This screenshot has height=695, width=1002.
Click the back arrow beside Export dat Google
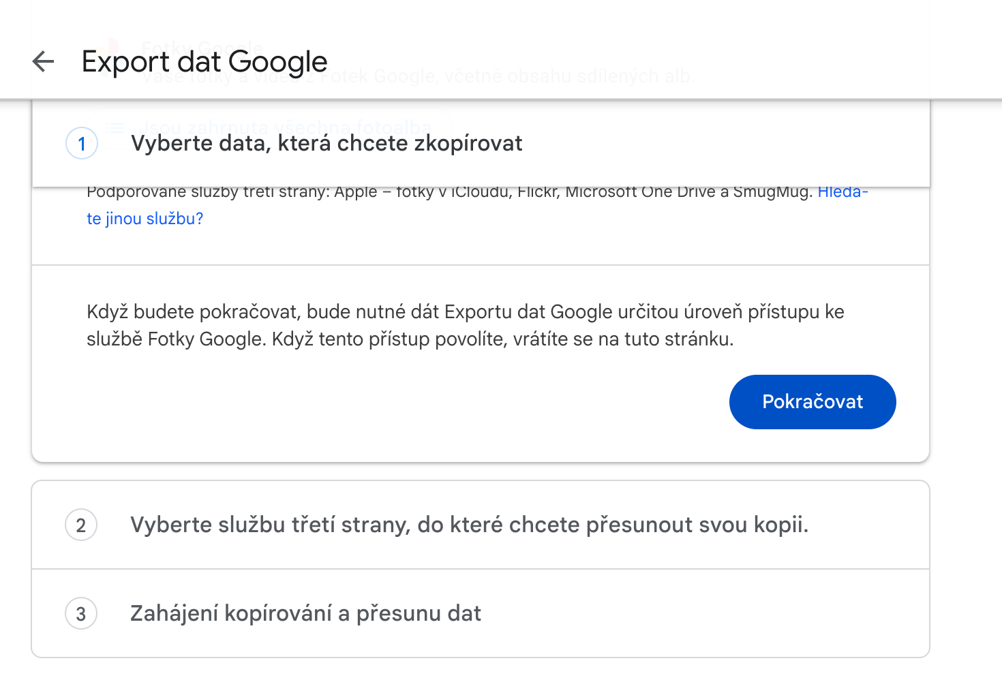click(43, 61)
